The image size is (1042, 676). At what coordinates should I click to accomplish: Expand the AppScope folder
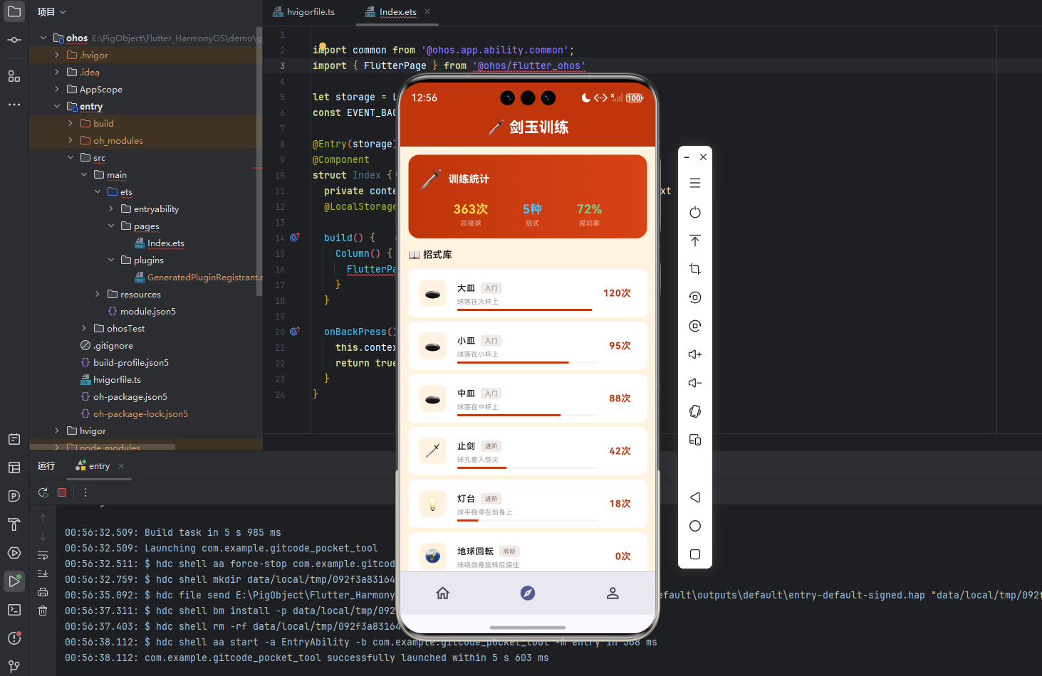(x=57, y=89)
